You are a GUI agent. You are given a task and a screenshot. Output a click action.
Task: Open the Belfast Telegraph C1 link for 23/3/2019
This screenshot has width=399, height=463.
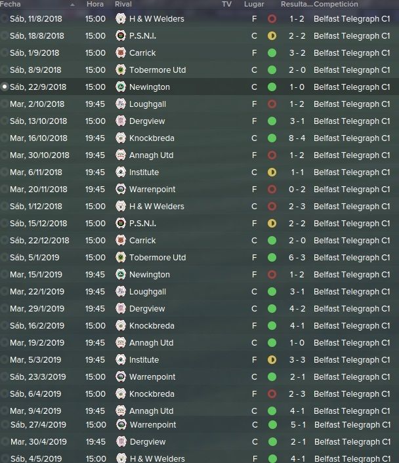pyautogui.click(x=352, y=377)
